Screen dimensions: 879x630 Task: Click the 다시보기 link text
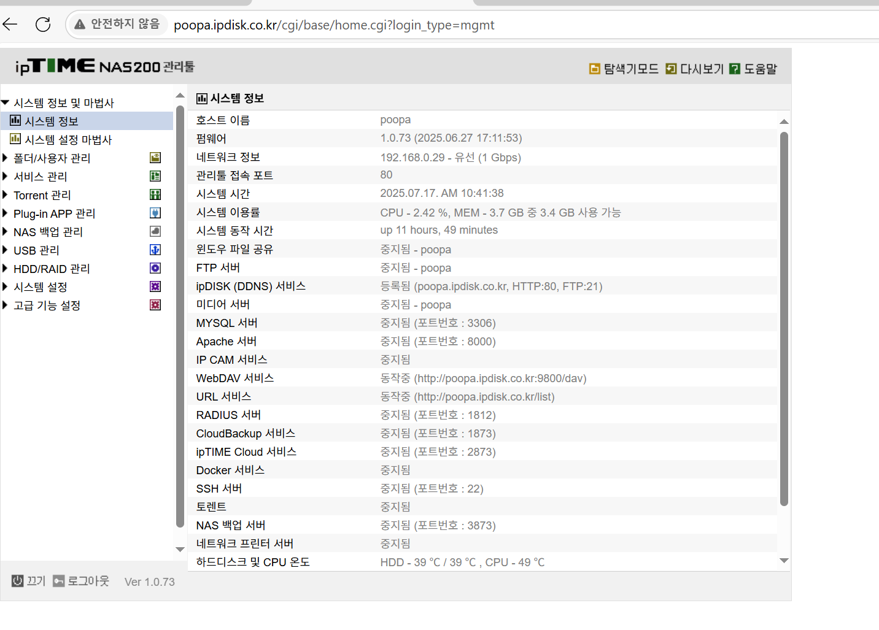tap(702, 69)
